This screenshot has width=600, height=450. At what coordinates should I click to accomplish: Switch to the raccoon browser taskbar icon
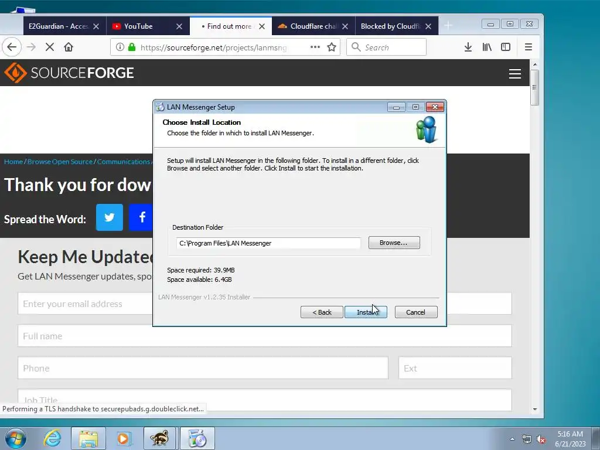[x=159, y=438]
